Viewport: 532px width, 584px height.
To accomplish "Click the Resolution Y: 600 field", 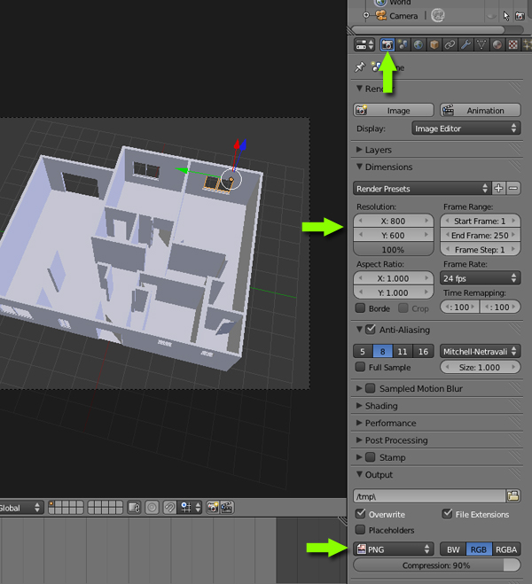I will (394, 236).
